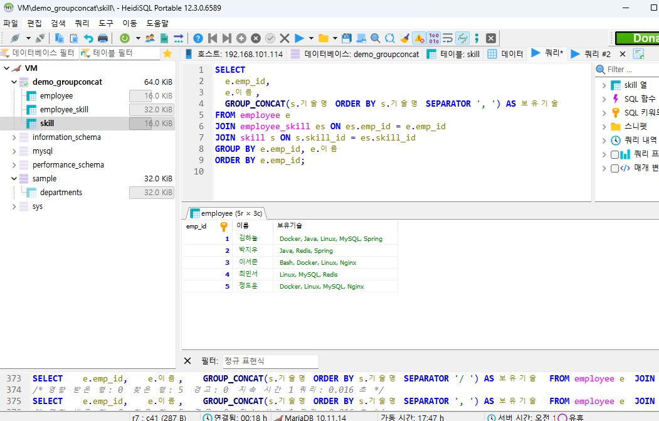Click the helper Filter search box
Screen dimensions: 659x421
628,70
